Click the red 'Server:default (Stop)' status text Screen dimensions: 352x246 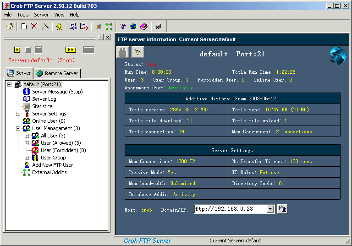42,60
